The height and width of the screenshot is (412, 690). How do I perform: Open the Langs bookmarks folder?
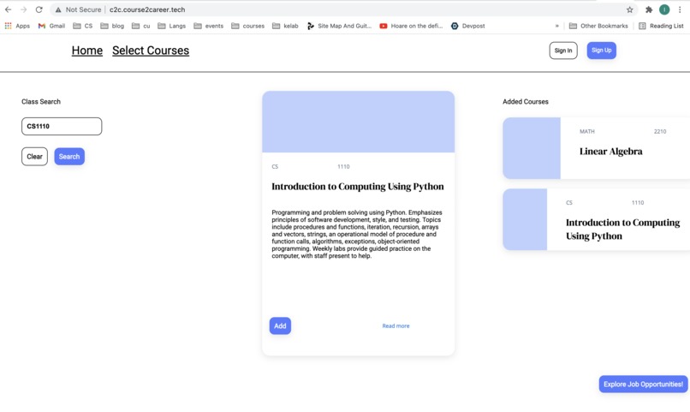[171, 26]
